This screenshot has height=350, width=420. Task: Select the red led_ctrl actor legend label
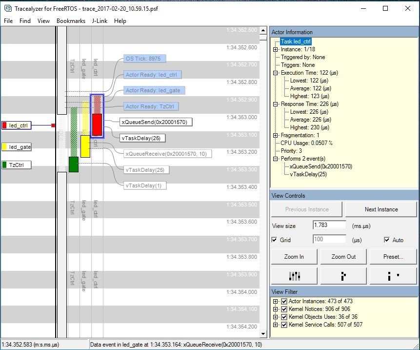pyautogui.click(x=17, y=125)
